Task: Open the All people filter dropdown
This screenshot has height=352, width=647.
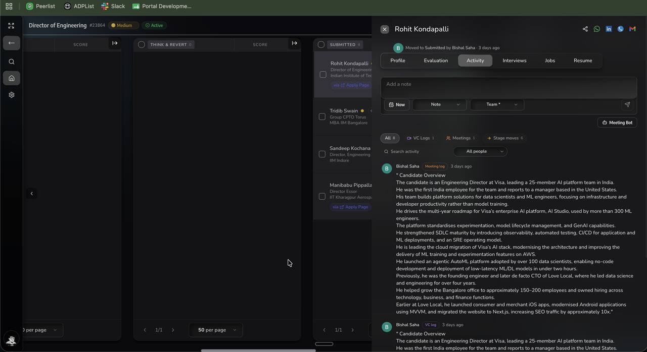Action: [480, 151]
